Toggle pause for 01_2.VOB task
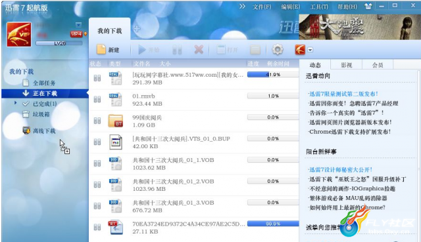The height and width of the screenshot is (242, 421). click(97, 184)
